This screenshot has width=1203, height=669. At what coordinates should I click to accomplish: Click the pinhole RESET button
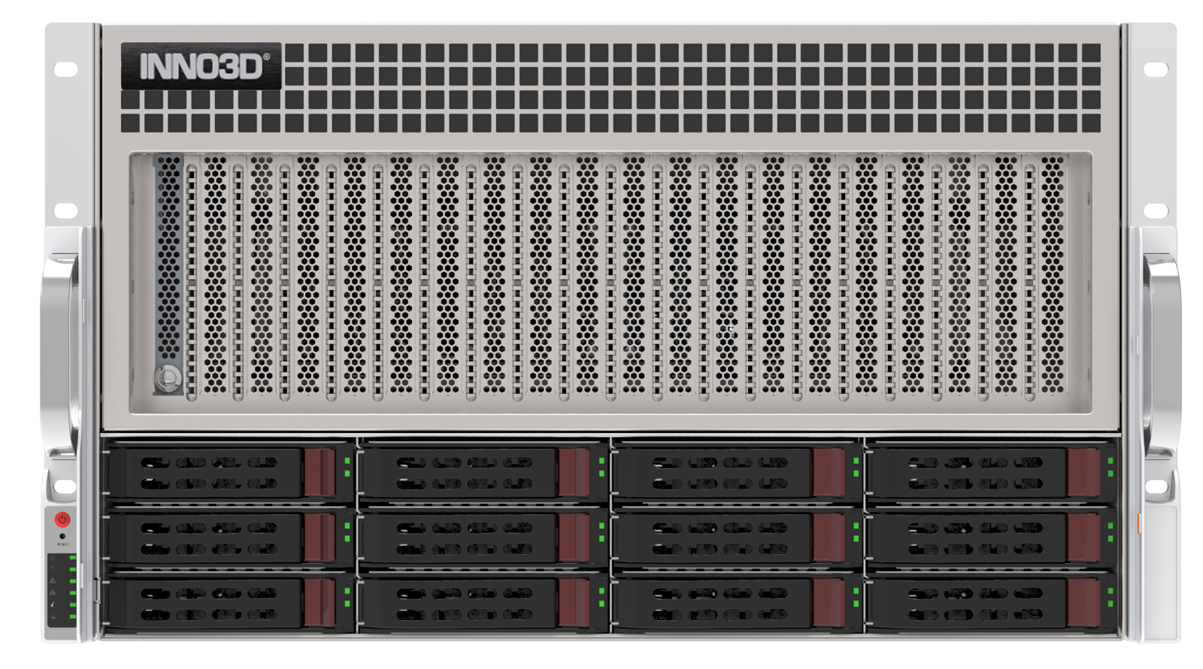click(62, 536)
